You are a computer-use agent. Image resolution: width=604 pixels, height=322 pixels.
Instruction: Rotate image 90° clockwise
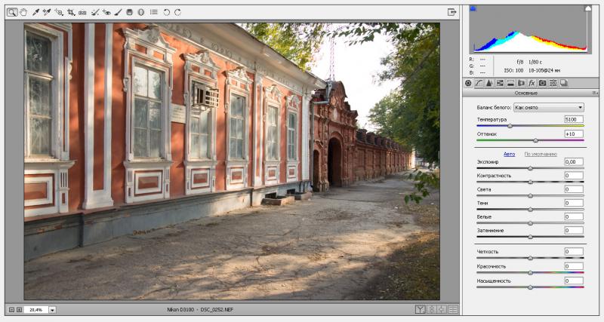tap(177, 12)
